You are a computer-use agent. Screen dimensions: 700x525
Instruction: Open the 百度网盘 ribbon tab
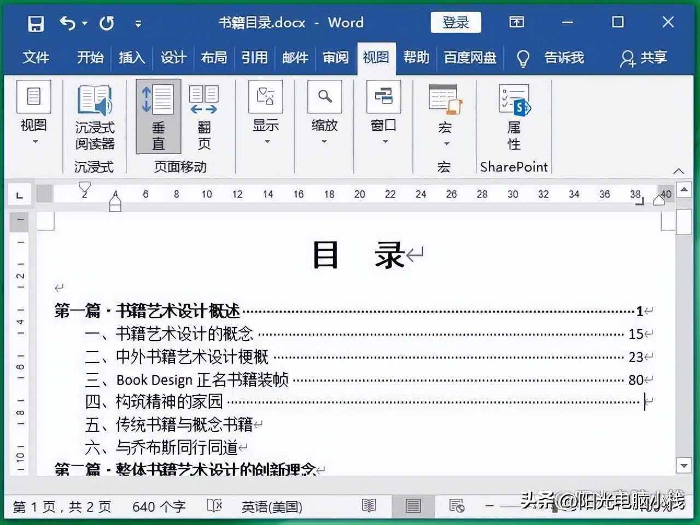(x=469, y=57)
